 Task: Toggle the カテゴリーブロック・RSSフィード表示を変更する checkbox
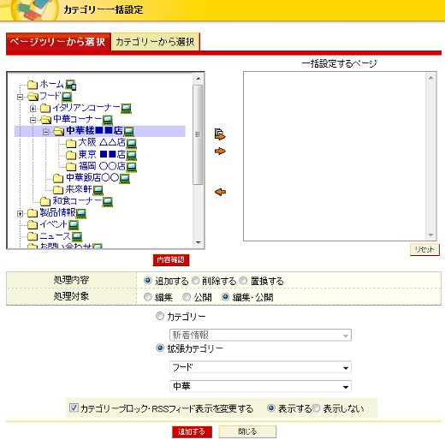tap(74, 407)
